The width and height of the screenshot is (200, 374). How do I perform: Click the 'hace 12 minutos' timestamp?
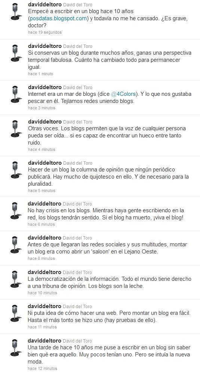coord(42,368)
